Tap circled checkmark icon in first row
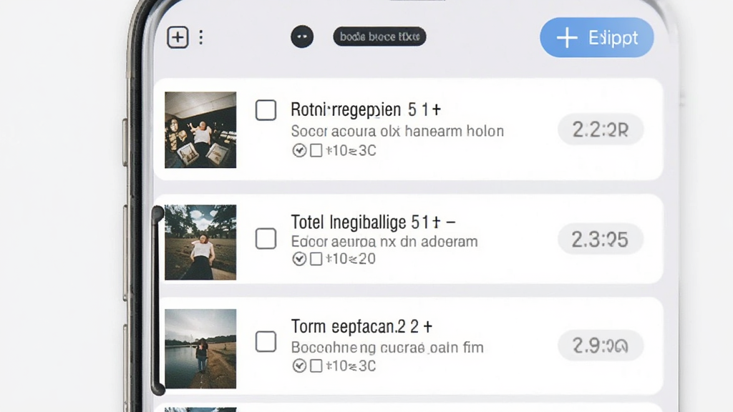This screenshot has width=733, height=412. tap(299, 150)
